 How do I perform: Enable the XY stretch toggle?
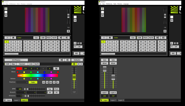point(50,93)
